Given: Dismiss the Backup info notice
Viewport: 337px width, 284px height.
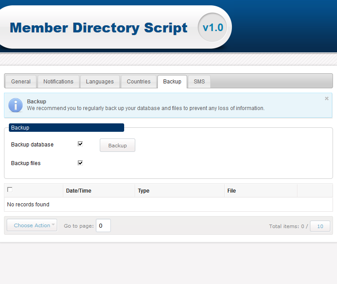Looking at the screenshot, I should click(x=327, y=99).
